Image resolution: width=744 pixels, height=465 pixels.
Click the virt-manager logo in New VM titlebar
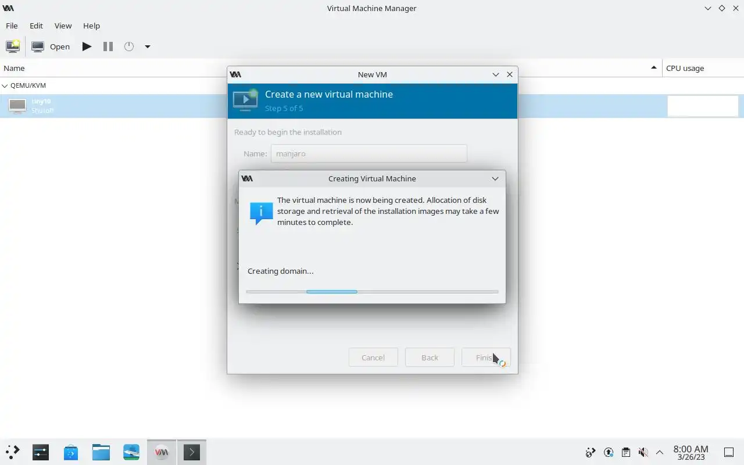click(x=235, y=74)
